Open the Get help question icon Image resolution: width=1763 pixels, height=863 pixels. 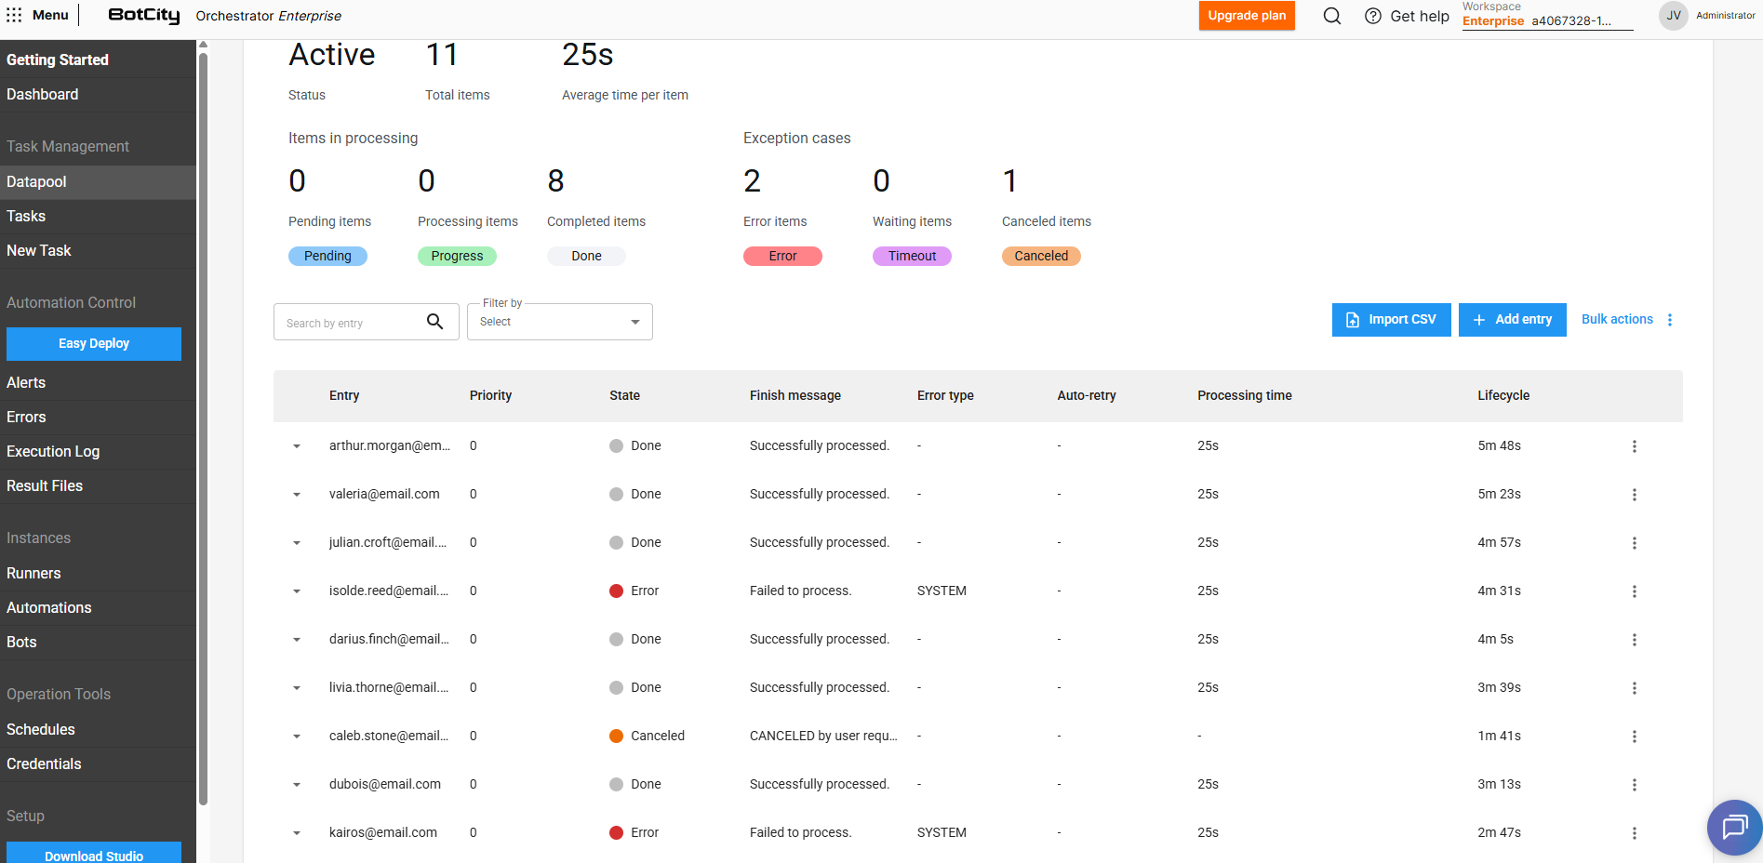tap(1372, 16)
